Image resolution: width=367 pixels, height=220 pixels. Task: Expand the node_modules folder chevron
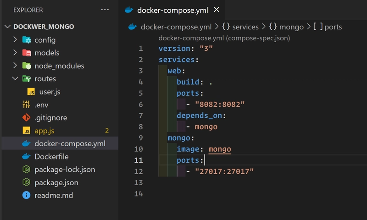point(15,66)
